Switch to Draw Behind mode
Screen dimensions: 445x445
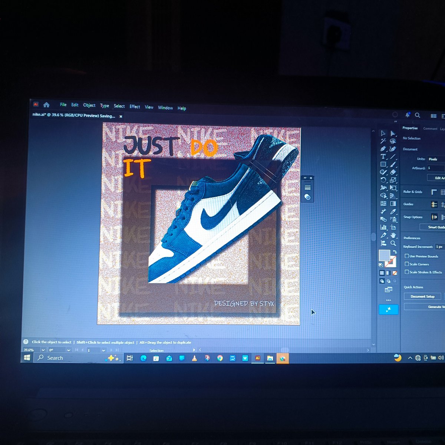(388, 281)
